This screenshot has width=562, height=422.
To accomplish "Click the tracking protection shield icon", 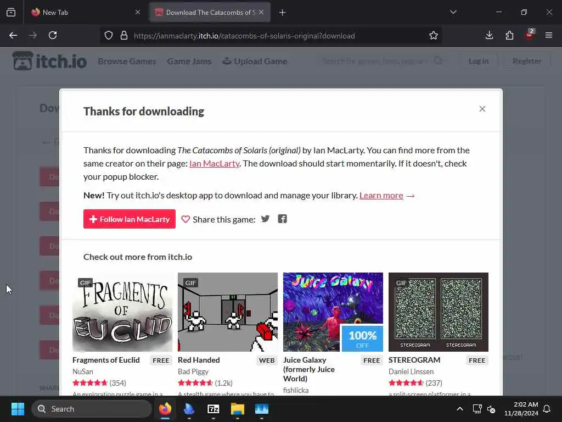I will (109, 35).
